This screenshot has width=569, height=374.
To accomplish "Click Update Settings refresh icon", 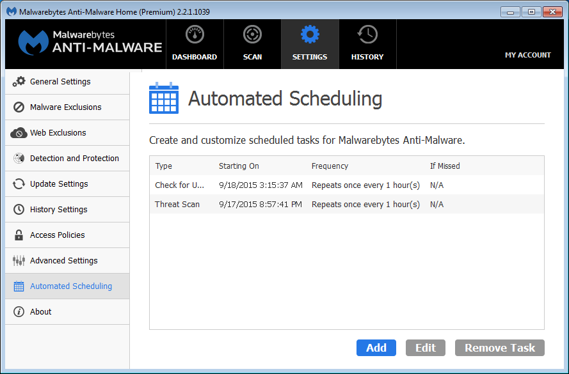I will click(x=19, y=184).
